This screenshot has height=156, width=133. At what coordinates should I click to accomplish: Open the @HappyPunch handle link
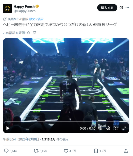coord(25,11)
